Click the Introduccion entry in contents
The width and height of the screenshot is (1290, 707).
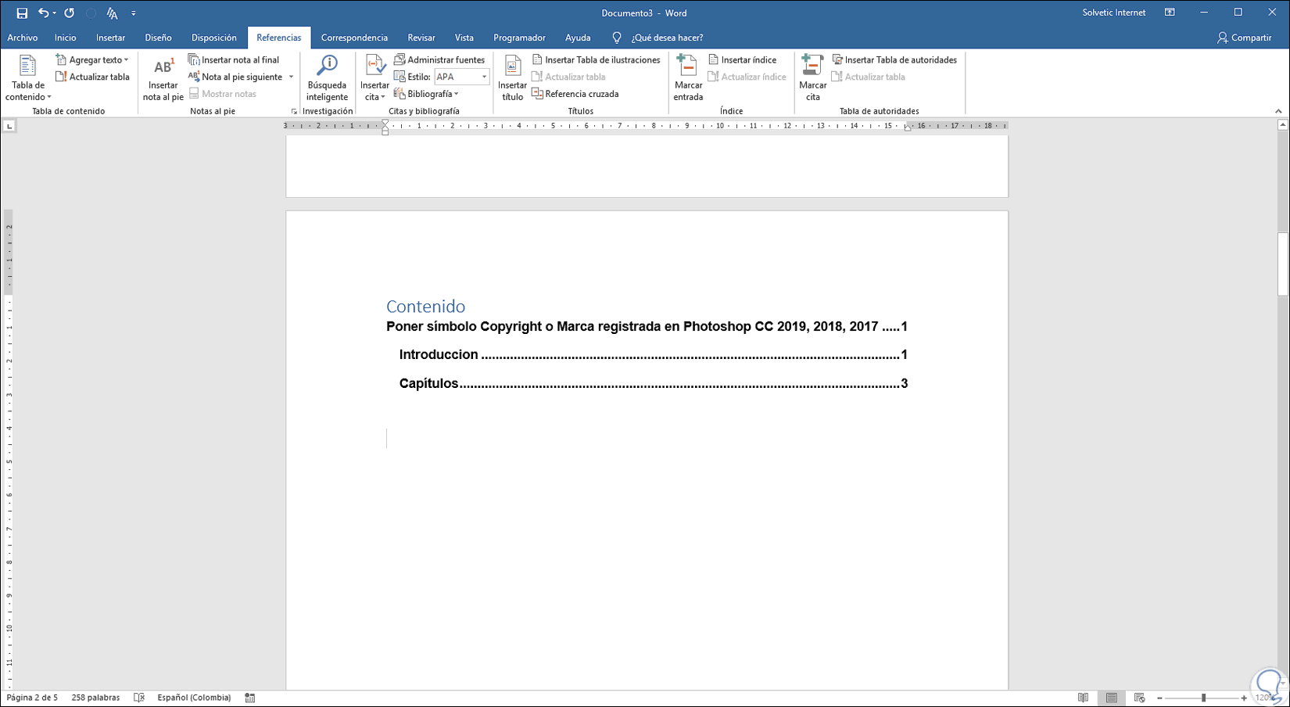(x=653, y=355)
